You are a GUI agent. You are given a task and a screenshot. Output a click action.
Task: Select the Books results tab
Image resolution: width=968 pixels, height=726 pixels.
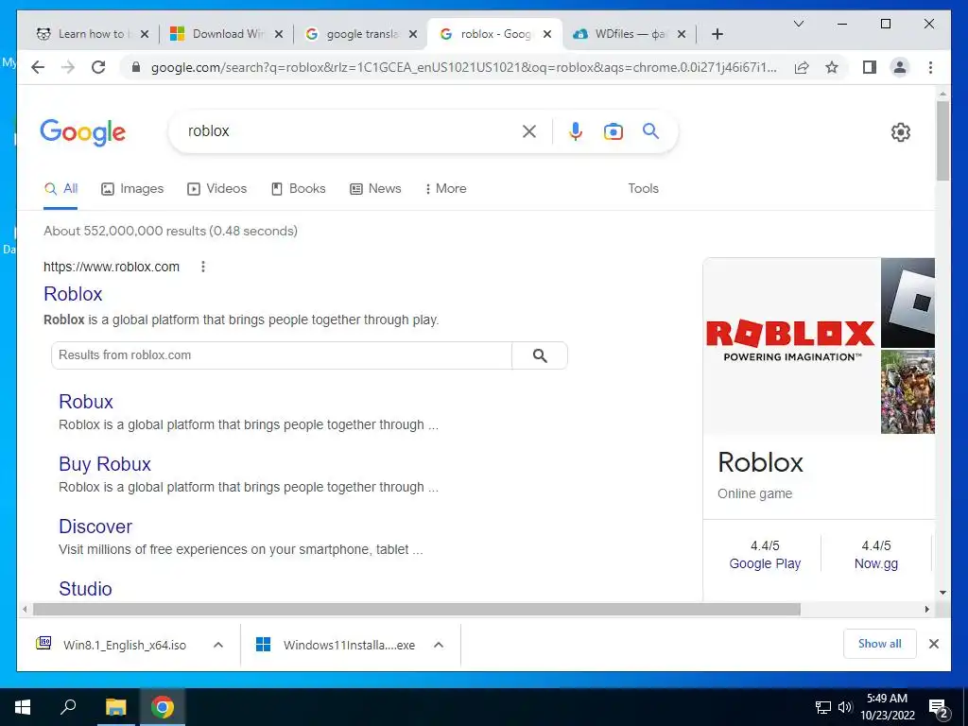298,188
